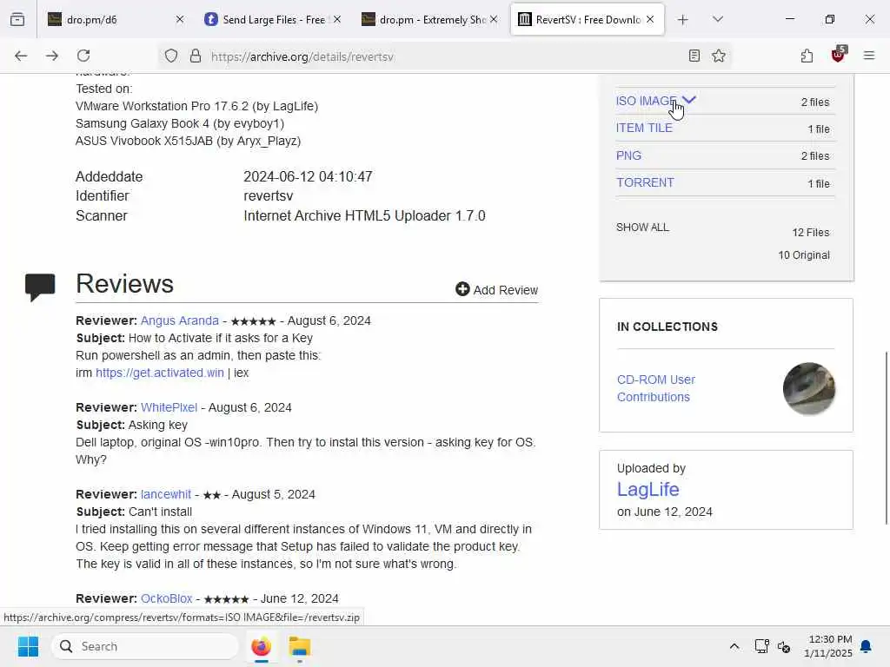Image resolution: width=890 pixels, height=667 pixels.
Task: Click the muted volume tray icon
Action: coord(784,646)
